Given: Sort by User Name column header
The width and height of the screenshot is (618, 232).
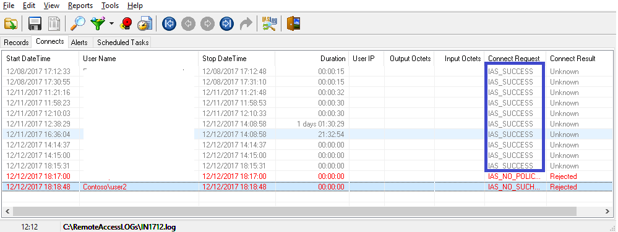Looking at the screenshot, I should coord(139,59).
